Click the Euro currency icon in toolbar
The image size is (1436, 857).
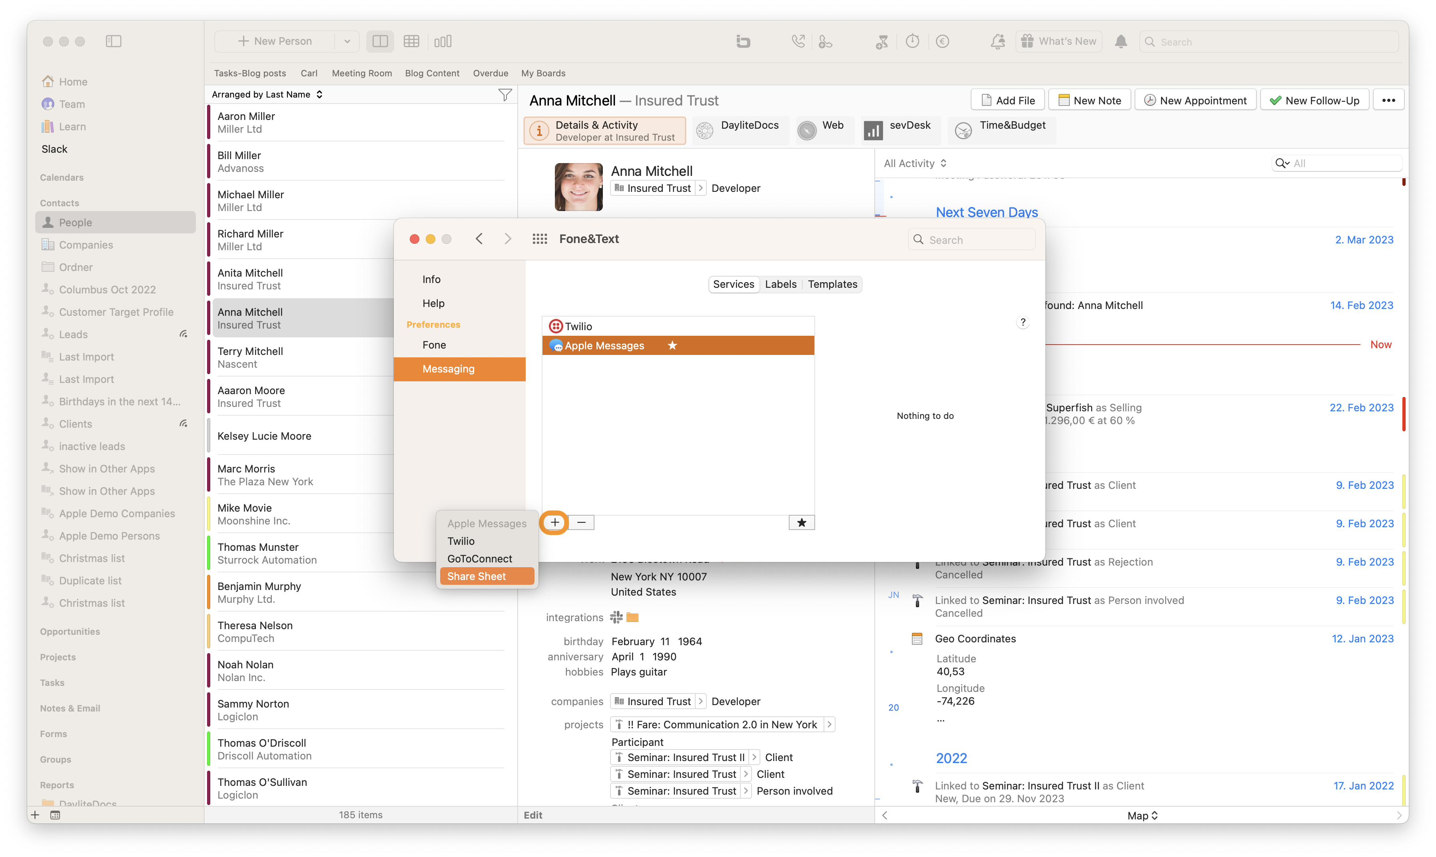click(942, 41)
